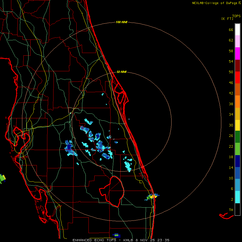Click the white 66 kft color swatch

pyautogui.click(x=237, y=30)
